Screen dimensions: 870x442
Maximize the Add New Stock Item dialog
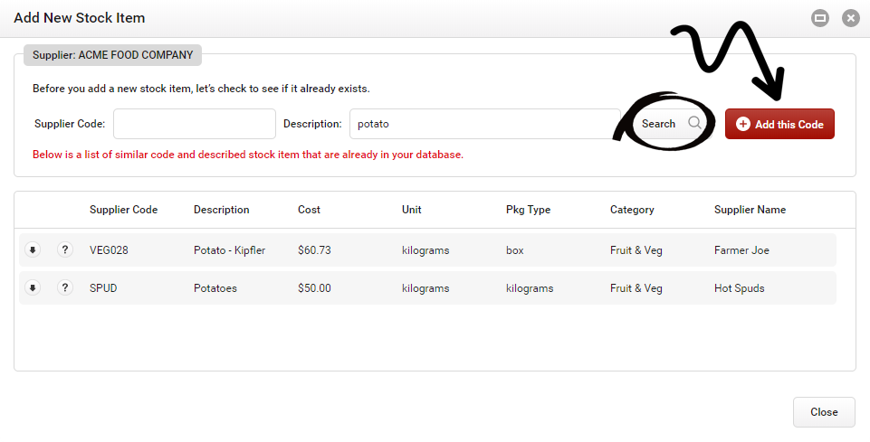[820, 18]
